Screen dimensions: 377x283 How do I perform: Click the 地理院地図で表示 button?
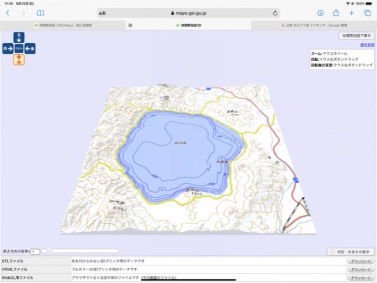[x=357, y=36]
